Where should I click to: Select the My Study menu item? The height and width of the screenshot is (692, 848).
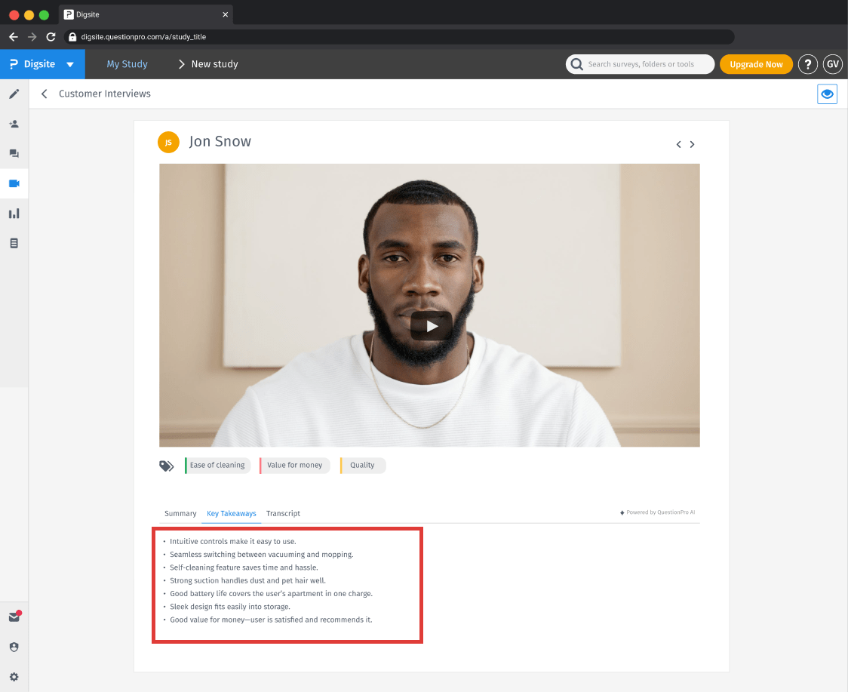coord(127,64)
